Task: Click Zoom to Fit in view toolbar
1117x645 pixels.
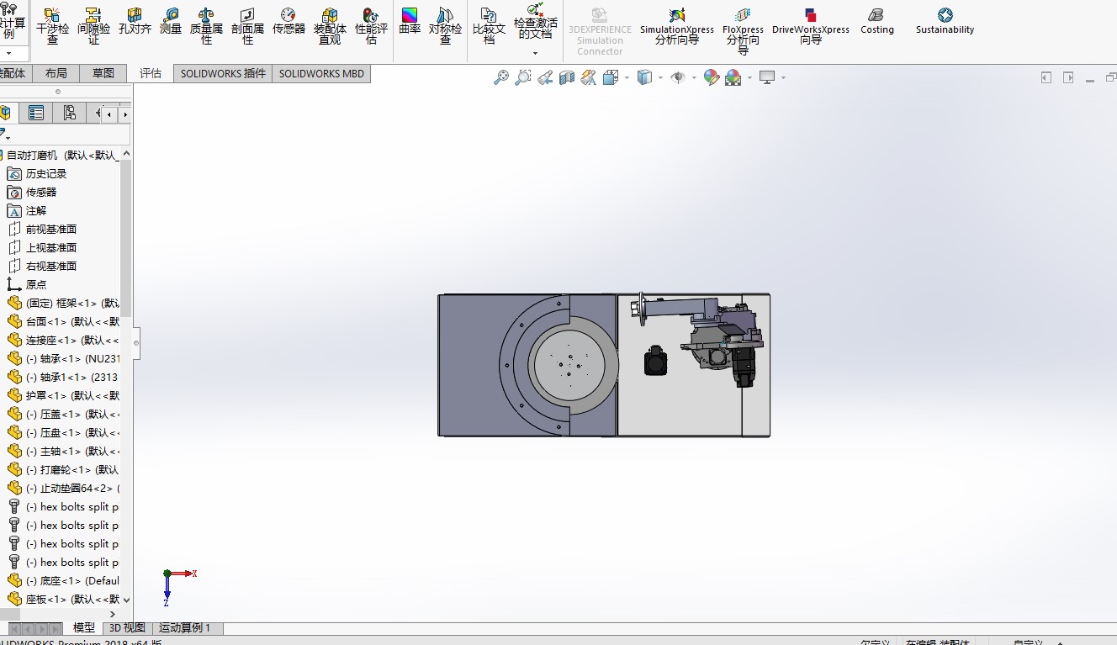Action: point(501,77)
